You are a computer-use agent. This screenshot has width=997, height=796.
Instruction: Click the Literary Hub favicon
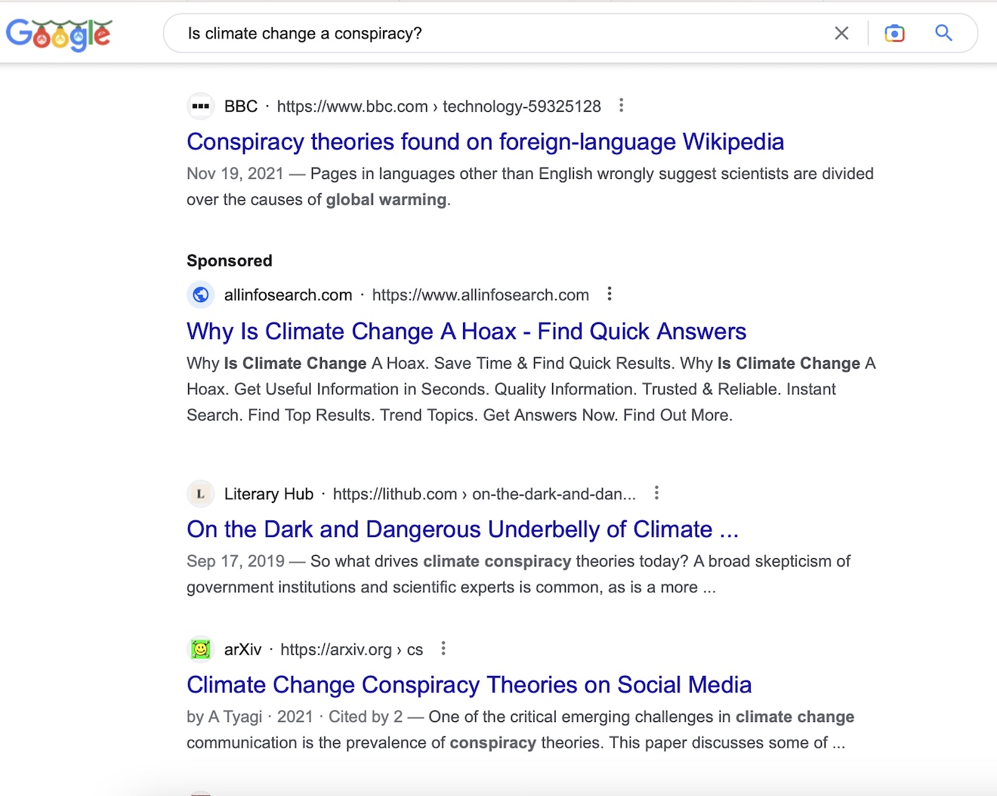point(201,494)
